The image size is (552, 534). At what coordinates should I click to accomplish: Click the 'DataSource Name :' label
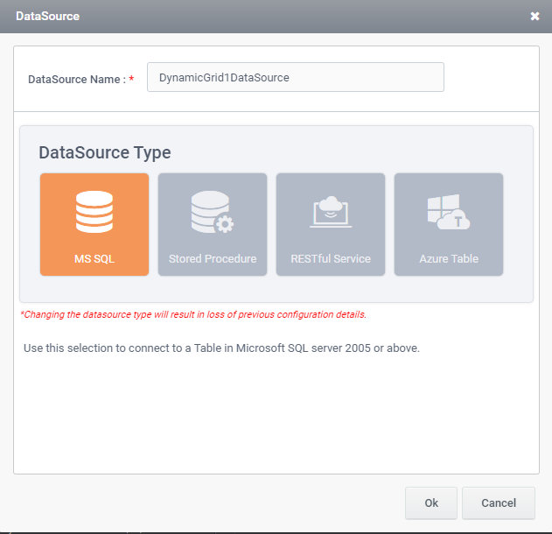coord(77,80)
